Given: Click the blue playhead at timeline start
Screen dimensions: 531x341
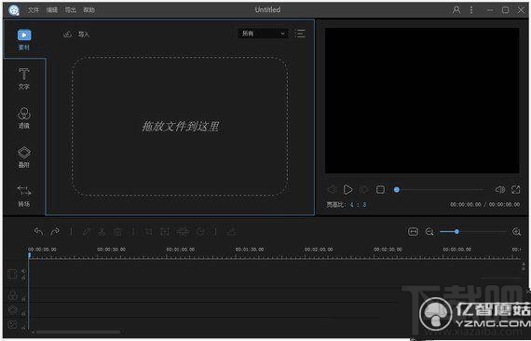Looking at the screenshot, I should [x=30, y=255].
